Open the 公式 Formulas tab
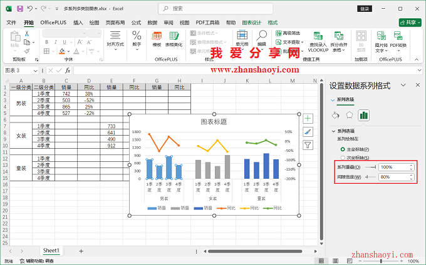426x265 pixels. click(136, 22)
